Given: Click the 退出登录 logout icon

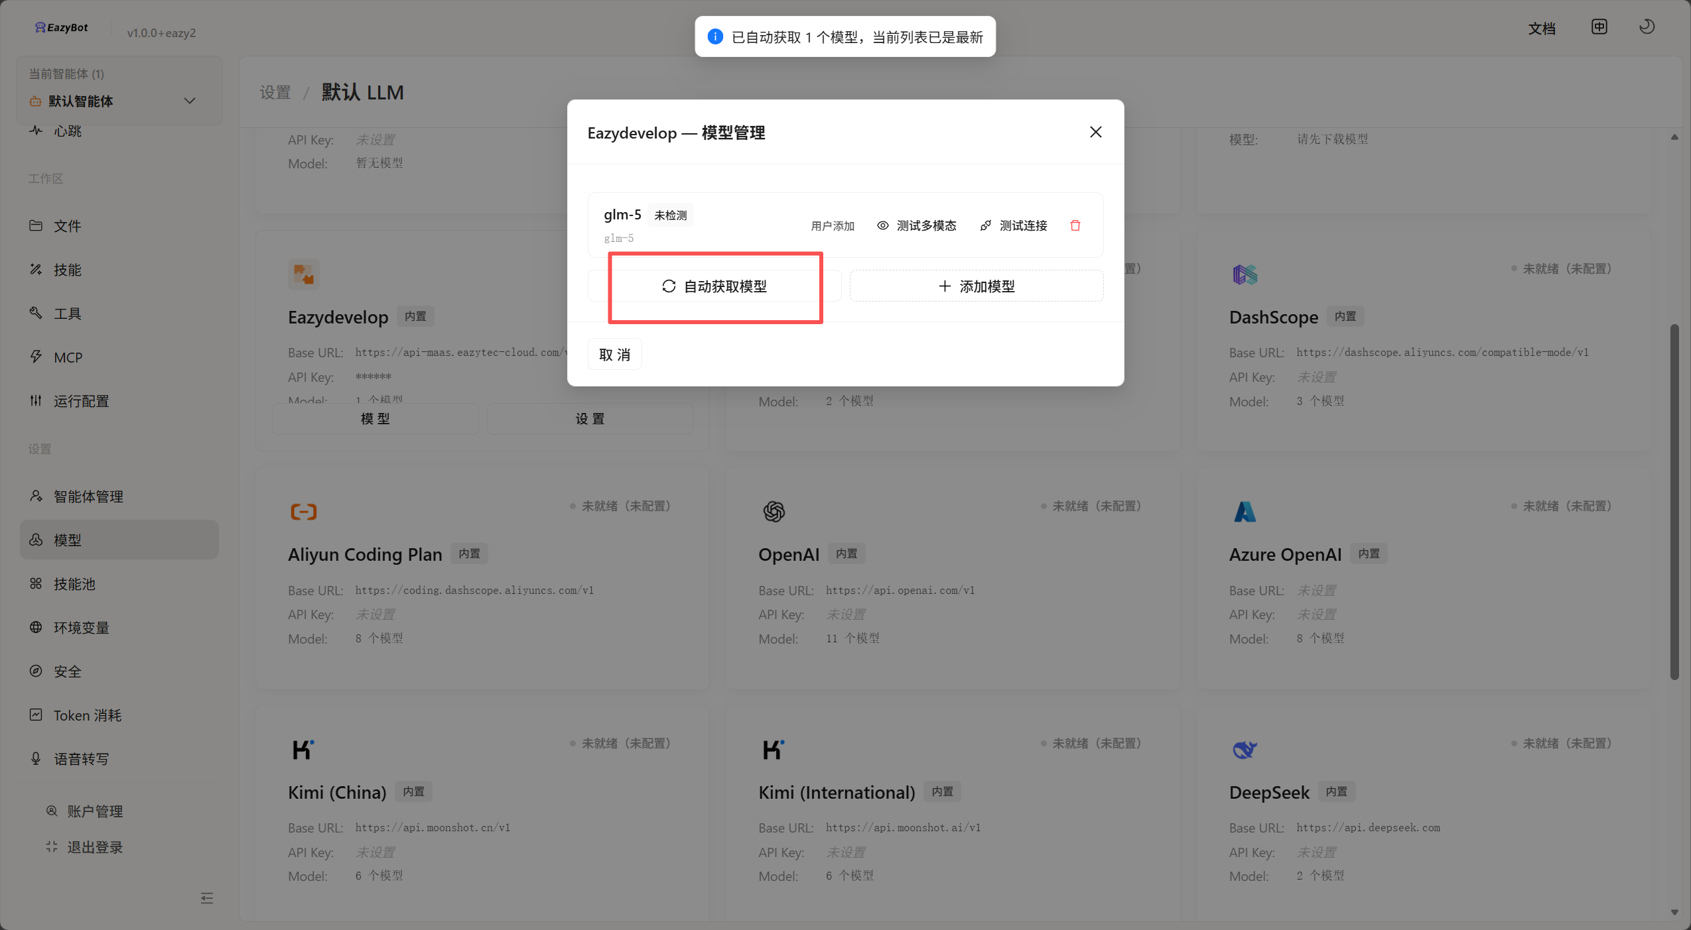Looking at the screenshot, I should [x=52, y=846].
